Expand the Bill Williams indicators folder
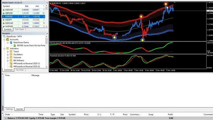Screen dimensions: 213x120 [x=8, y=61]
